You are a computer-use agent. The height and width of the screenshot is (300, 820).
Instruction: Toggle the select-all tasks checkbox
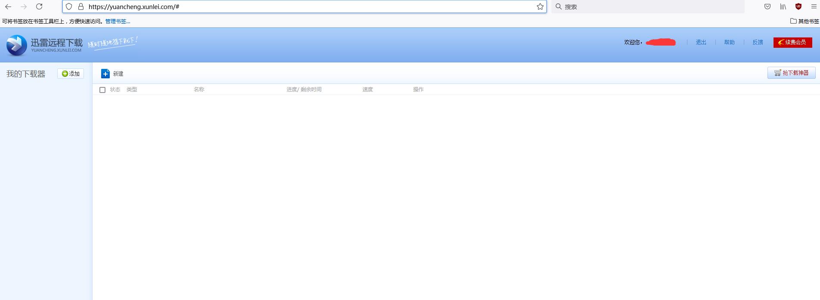[x=102, y=90]
